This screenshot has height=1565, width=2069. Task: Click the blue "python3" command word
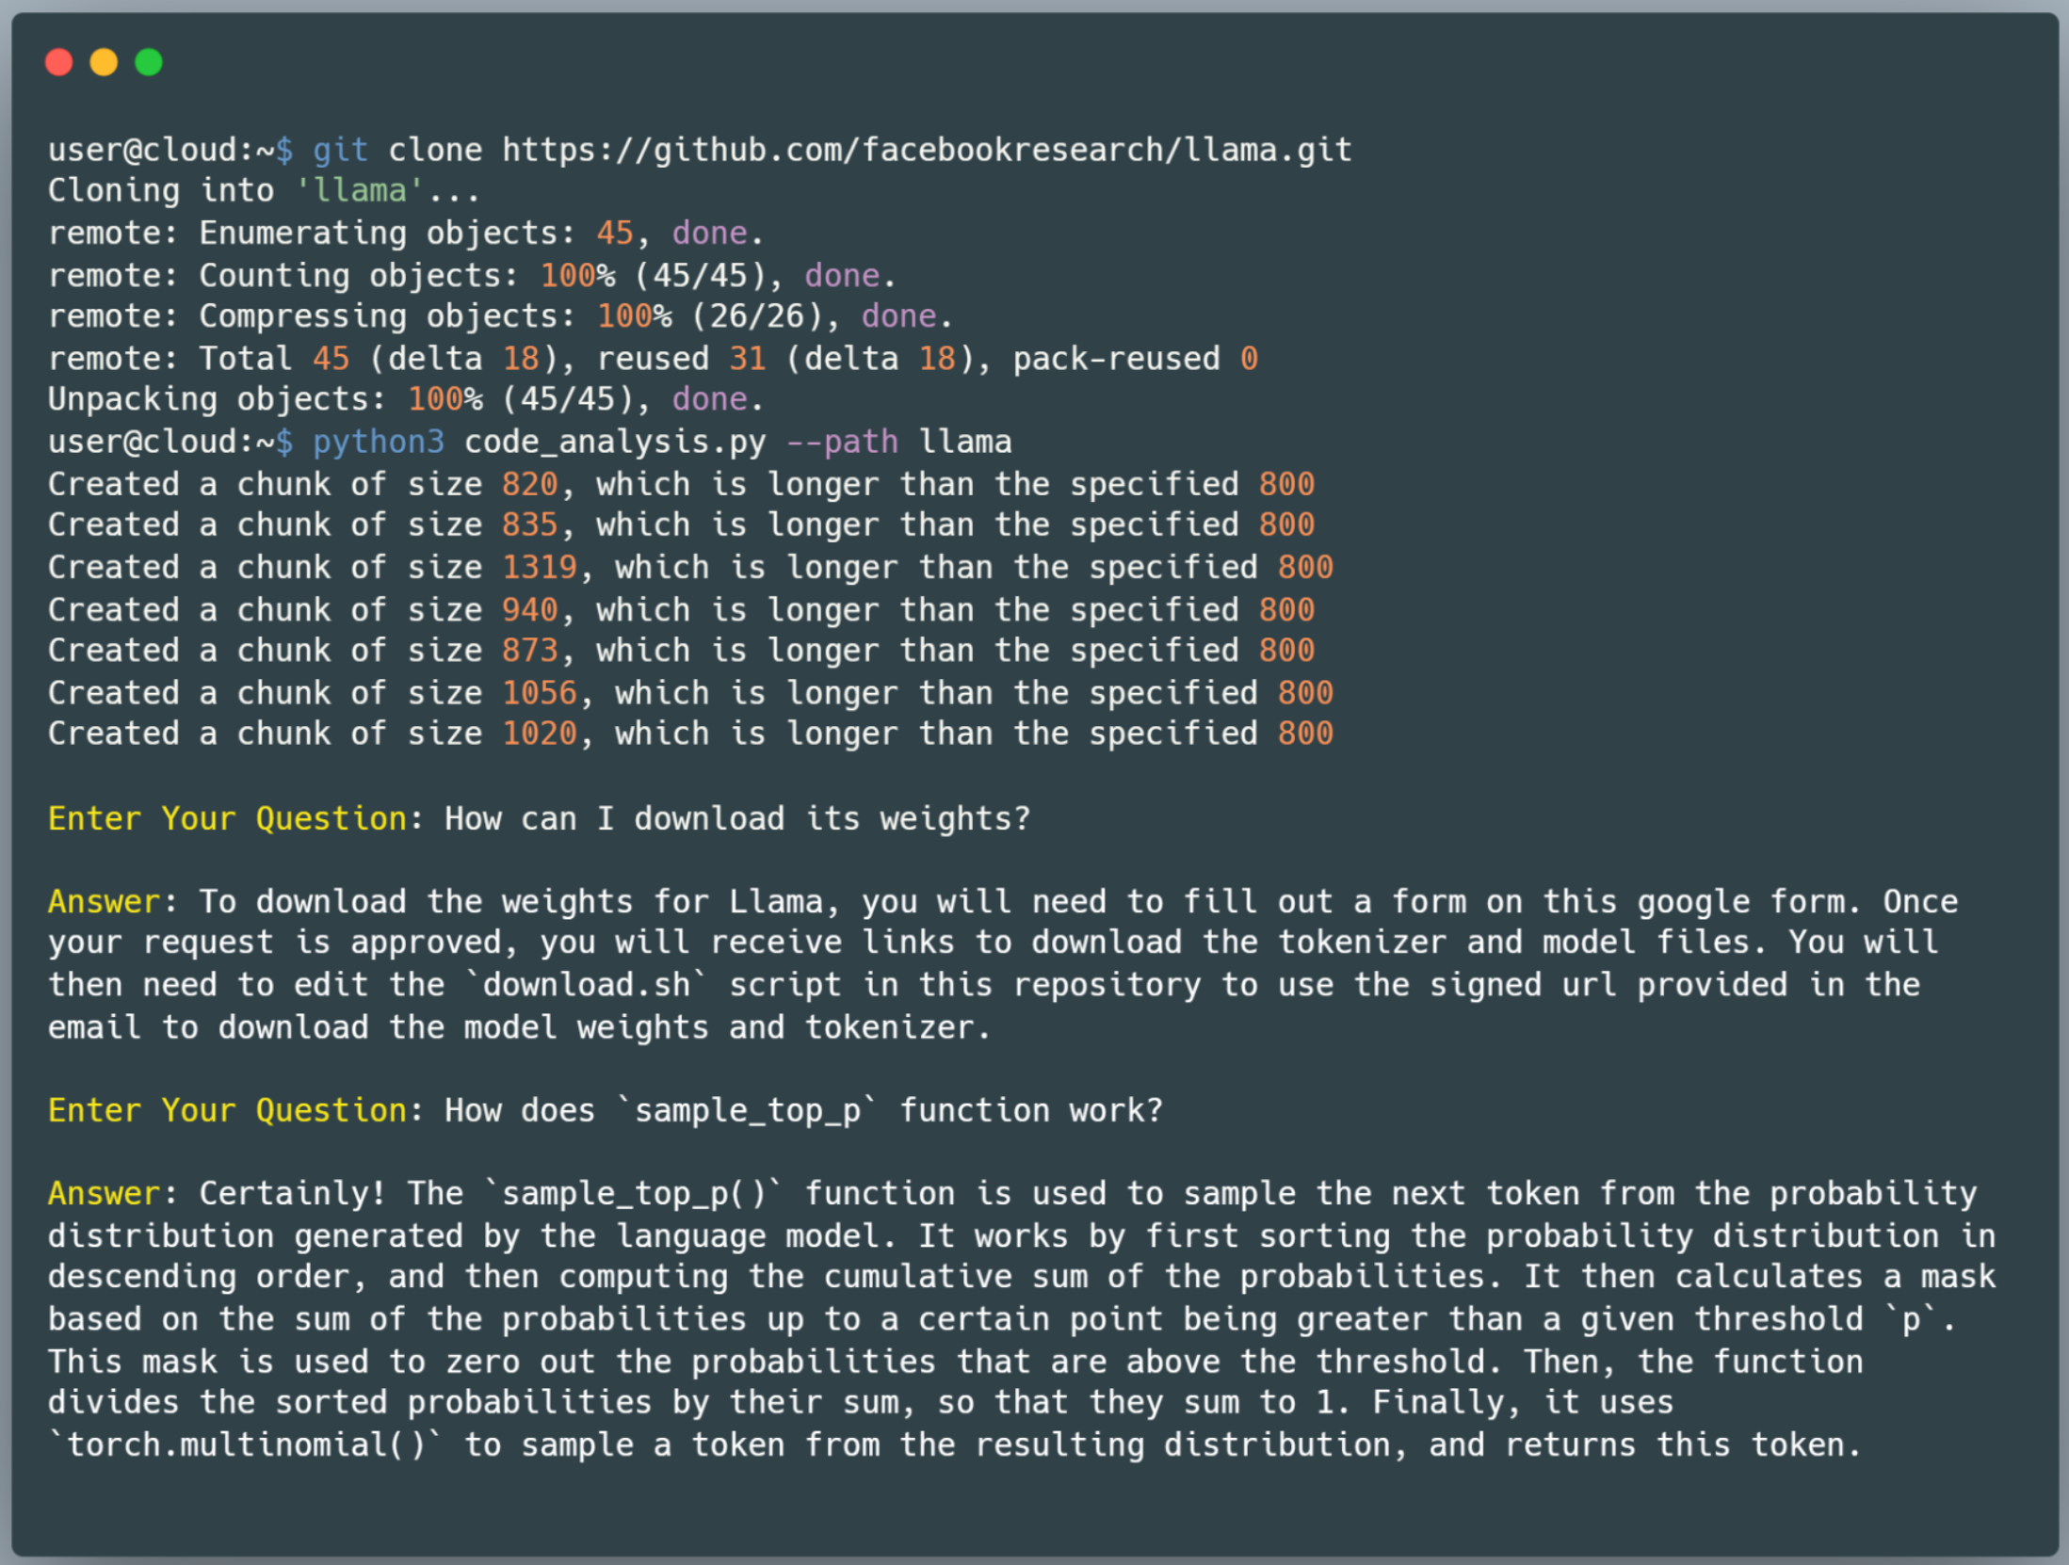pos(378,442)
